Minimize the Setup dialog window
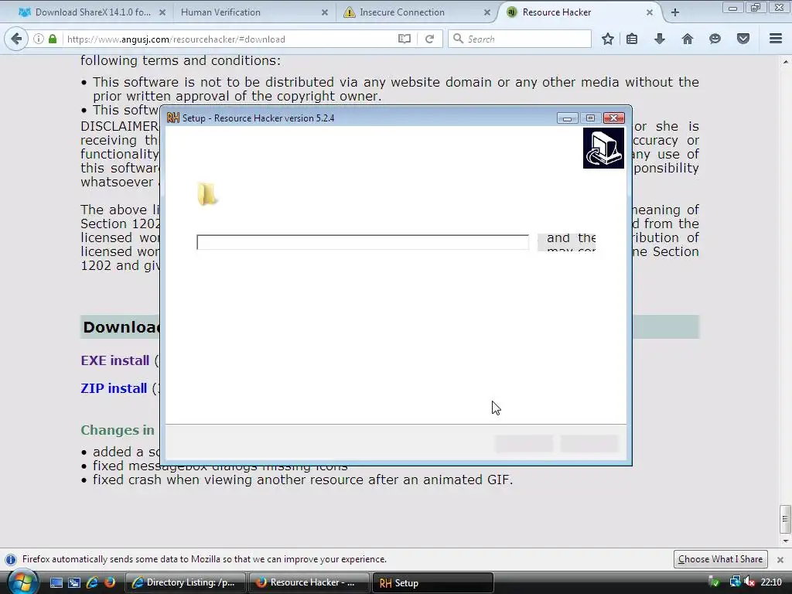792x594 pixels. (x=567, y=118)
